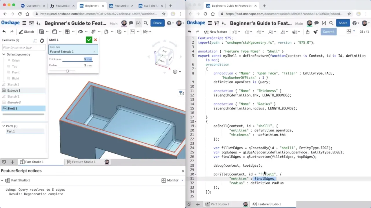Screen dimensions: 371x208
Task: Click the blue Share button in left window
Action: pos(157,23)
